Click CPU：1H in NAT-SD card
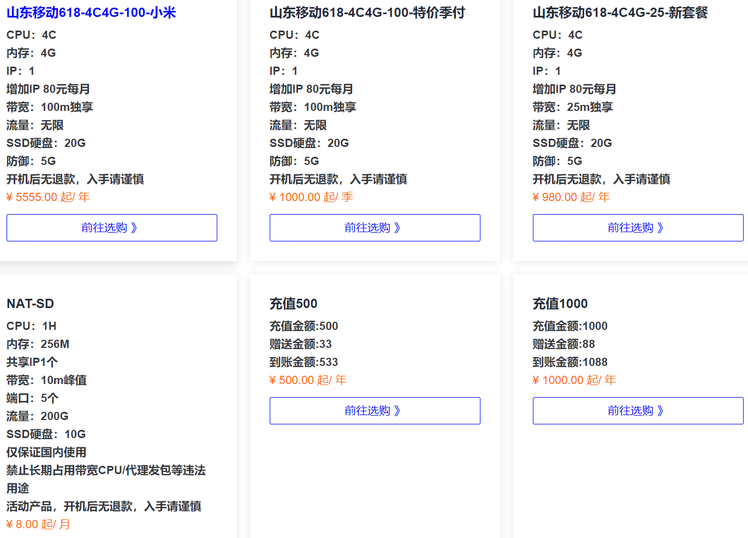 click(x=32, y=326)
